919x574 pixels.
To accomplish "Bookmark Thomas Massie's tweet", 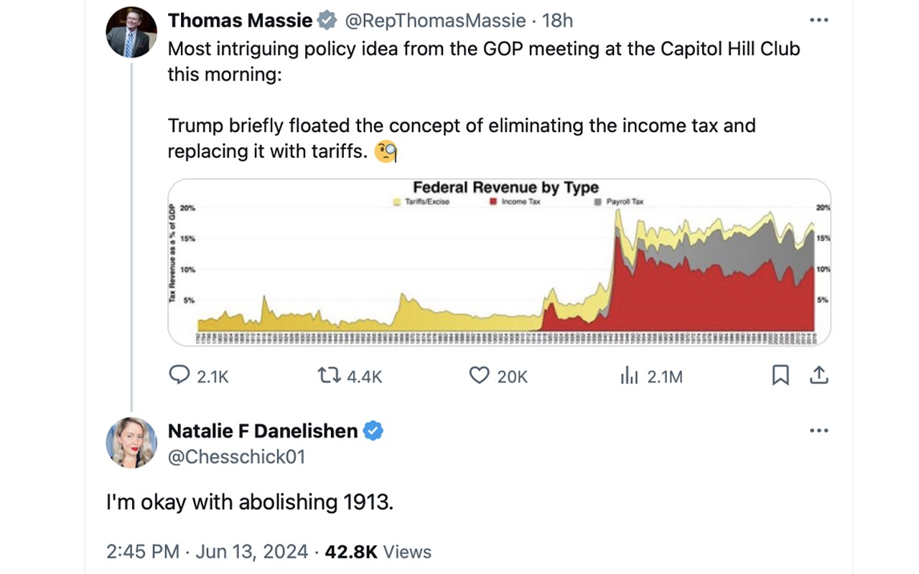I will tap(780, 375).
